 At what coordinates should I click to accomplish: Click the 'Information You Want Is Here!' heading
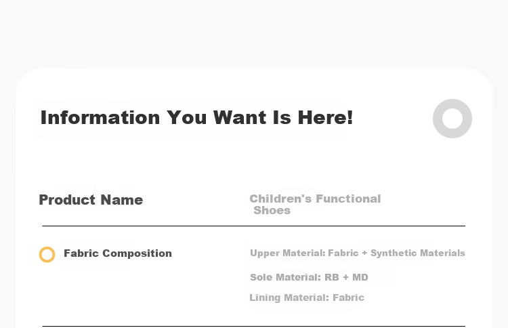click(196, 117)
